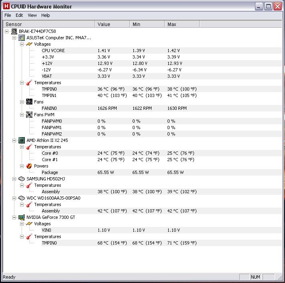Collapse the Fans PWM group
285x283 pixels.
tap(22, 115)
